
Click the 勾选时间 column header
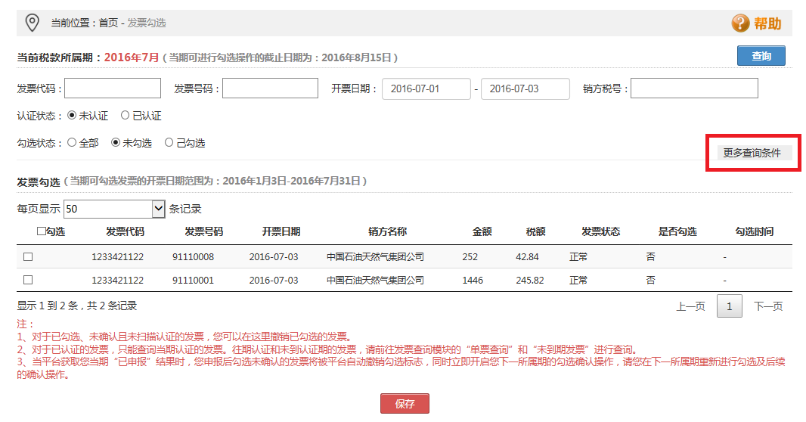click(754, 232)
